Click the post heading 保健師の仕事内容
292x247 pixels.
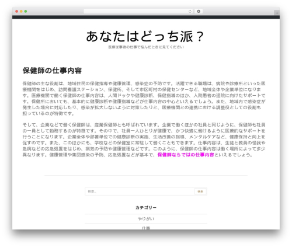tap(52, 71)
